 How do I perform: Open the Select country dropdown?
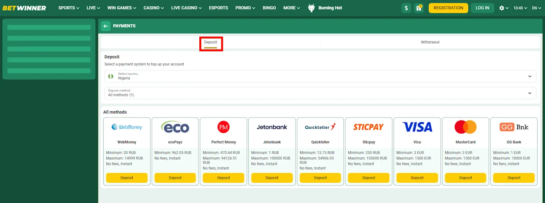pos(319,76)
